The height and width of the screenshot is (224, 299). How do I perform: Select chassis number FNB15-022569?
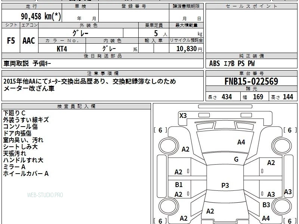click(x=251, y=81)
